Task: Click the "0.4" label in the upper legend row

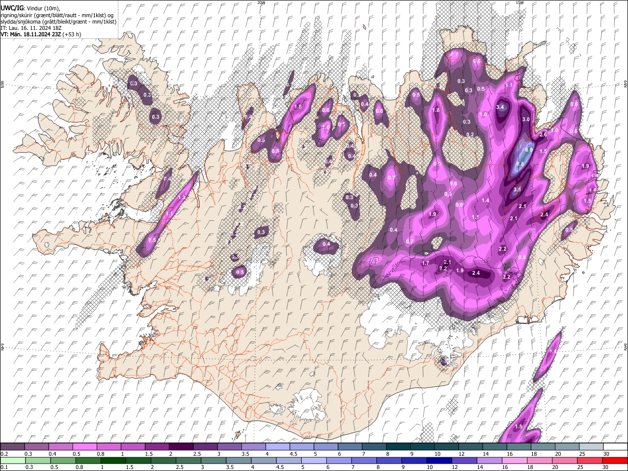Action: [x=53, y=454]
